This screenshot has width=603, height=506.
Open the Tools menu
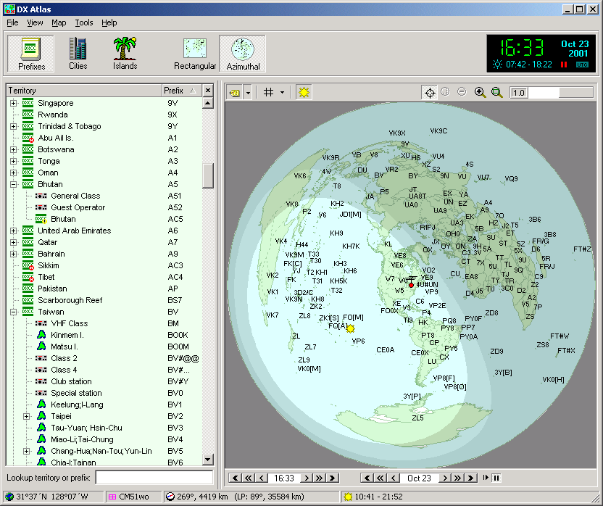coord(84,22)
